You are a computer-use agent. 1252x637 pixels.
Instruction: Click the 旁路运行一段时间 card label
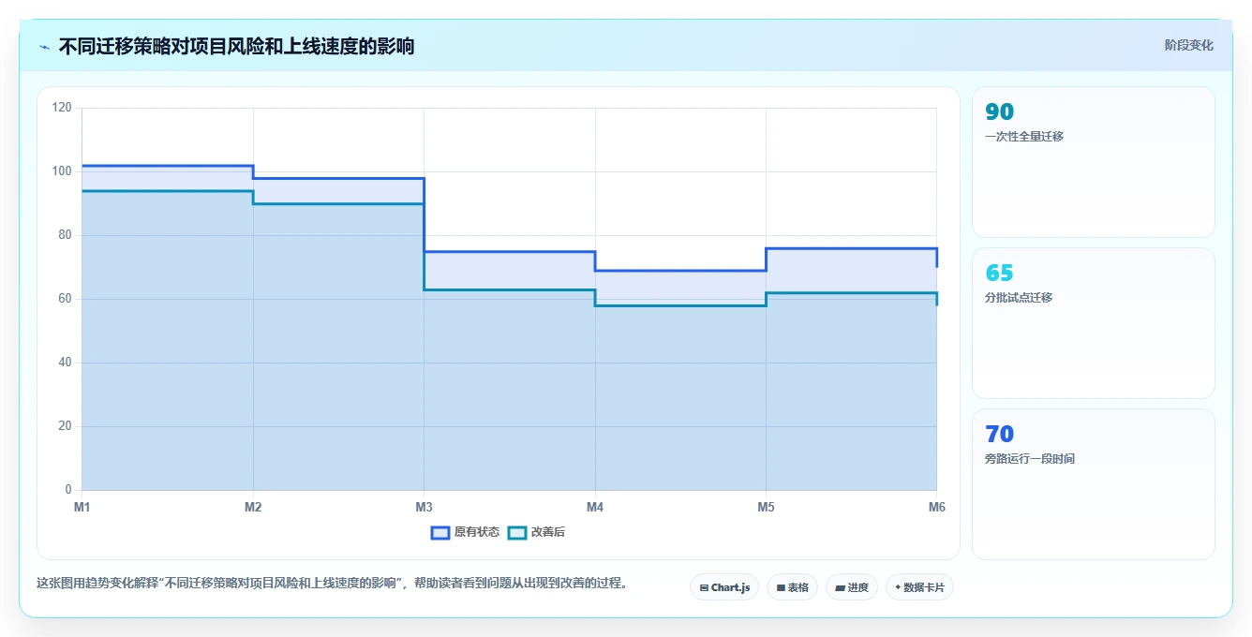click(1030, 458)
